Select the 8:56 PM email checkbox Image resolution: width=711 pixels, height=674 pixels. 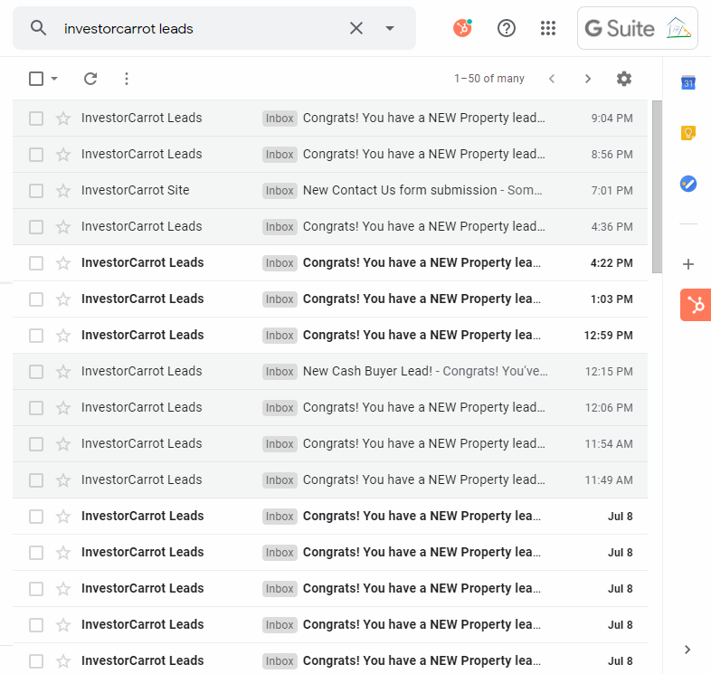[36, 155]
